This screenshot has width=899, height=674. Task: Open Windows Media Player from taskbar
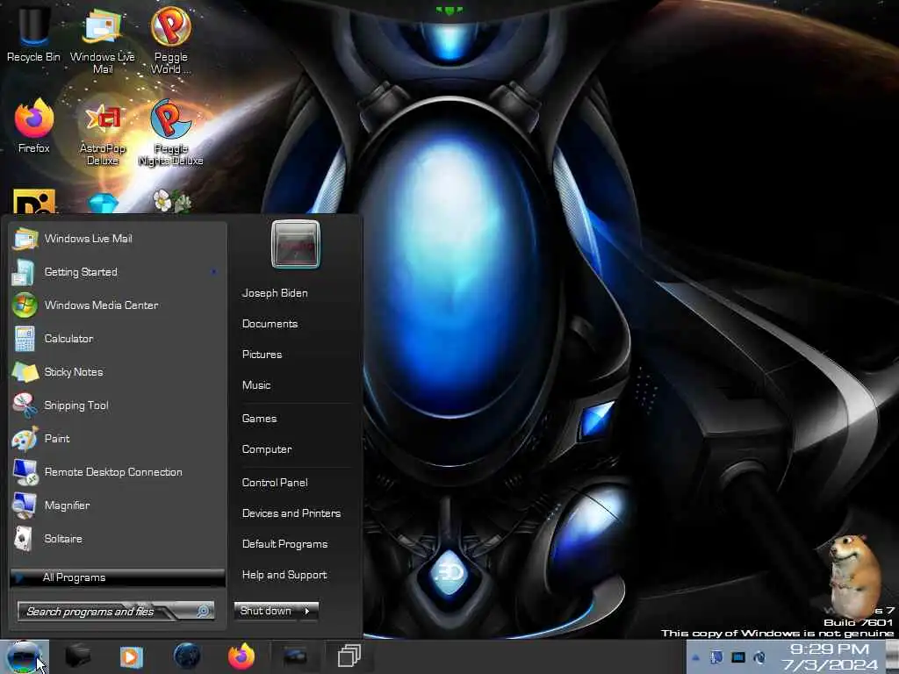coord(132,656)
